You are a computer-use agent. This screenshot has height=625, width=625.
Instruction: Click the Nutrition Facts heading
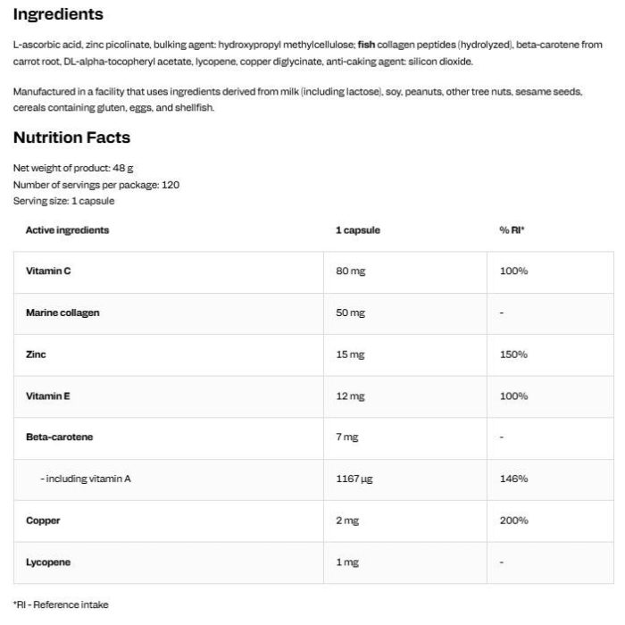coord(71,137)
